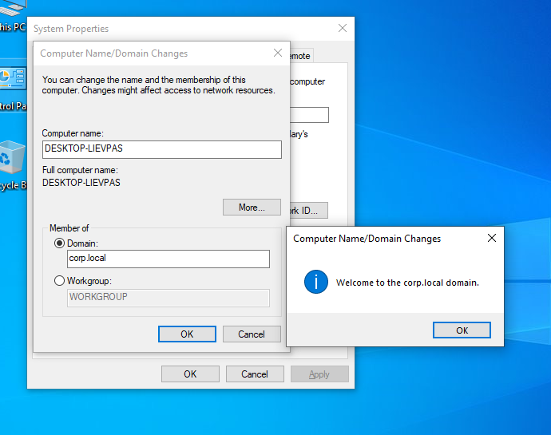Screen dimensions: 551x435
Task: Click the Network ID... button
Action: (x=309, y=211)
